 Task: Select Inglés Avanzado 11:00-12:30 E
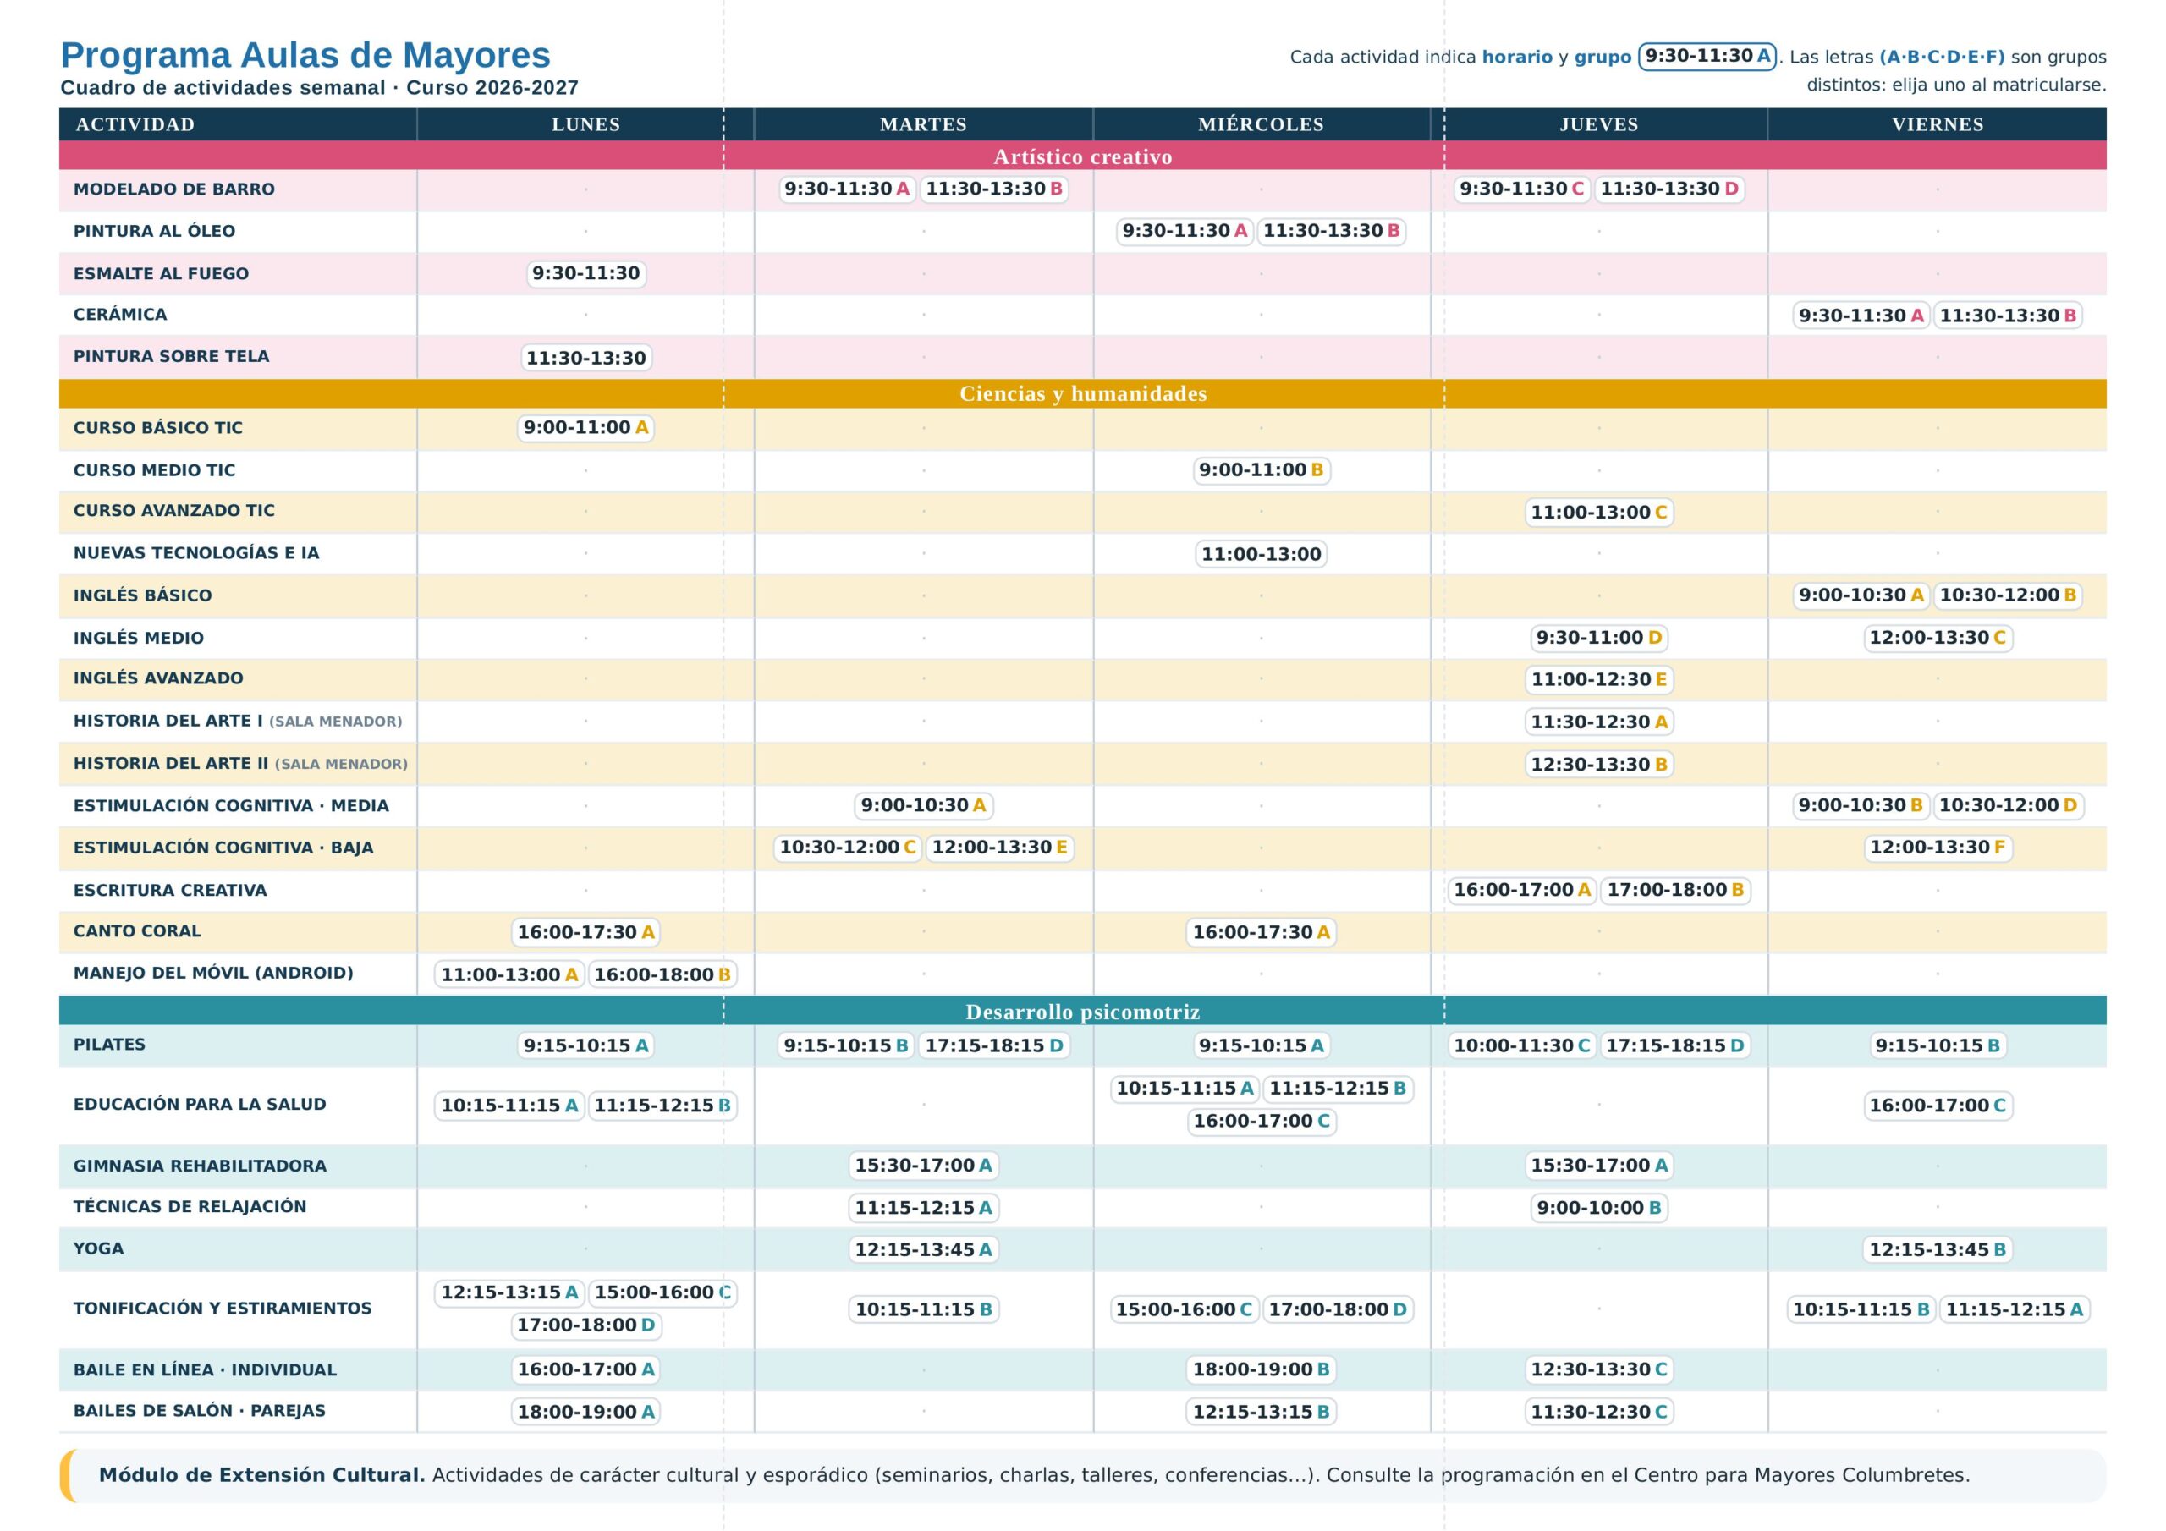tap(1599, 679)
